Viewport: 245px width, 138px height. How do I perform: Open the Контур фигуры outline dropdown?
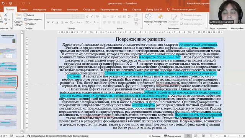191,20
